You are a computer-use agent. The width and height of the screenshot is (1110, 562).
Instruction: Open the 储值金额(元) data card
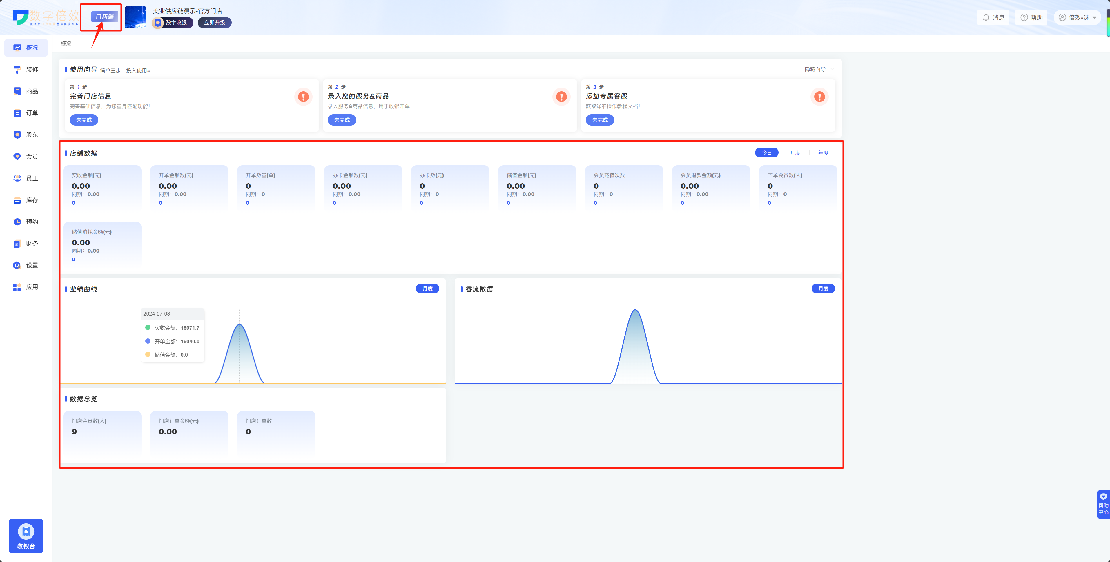pyautogui.click(x=537, y=189)
